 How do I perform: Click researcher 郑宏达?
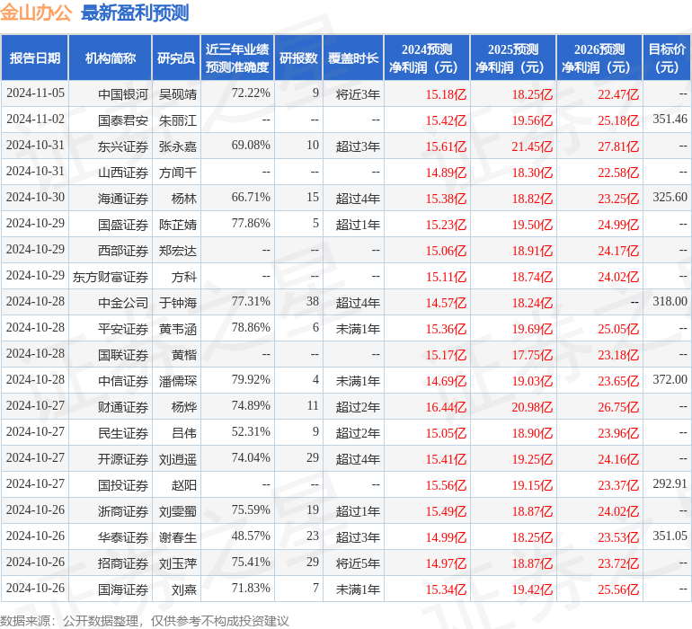click(x=178, y=251)
